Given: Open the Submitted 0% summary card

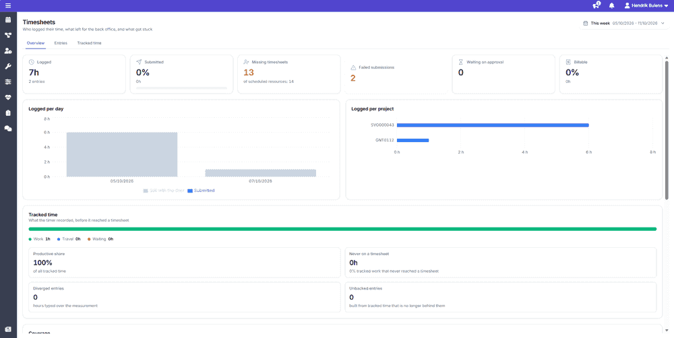Looking at the screenshot, I should (x=181, y=74).
